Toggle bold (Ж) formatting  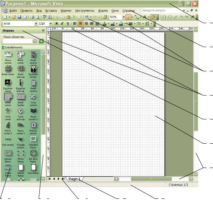click(x=57, y=24)
